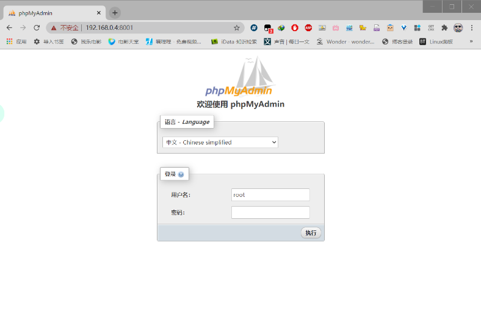
Task: Open the ABP Adblock Plus extension
Action: 308,28
